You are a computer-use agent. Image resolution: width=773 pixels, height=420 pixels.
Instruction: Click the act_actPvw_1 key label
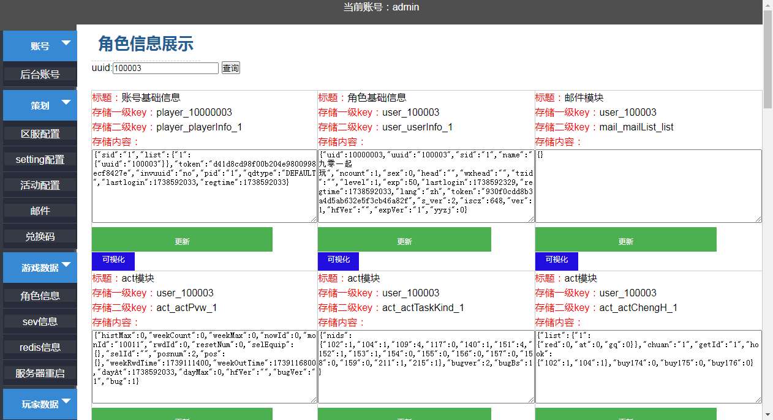click(x=186, y=308)
